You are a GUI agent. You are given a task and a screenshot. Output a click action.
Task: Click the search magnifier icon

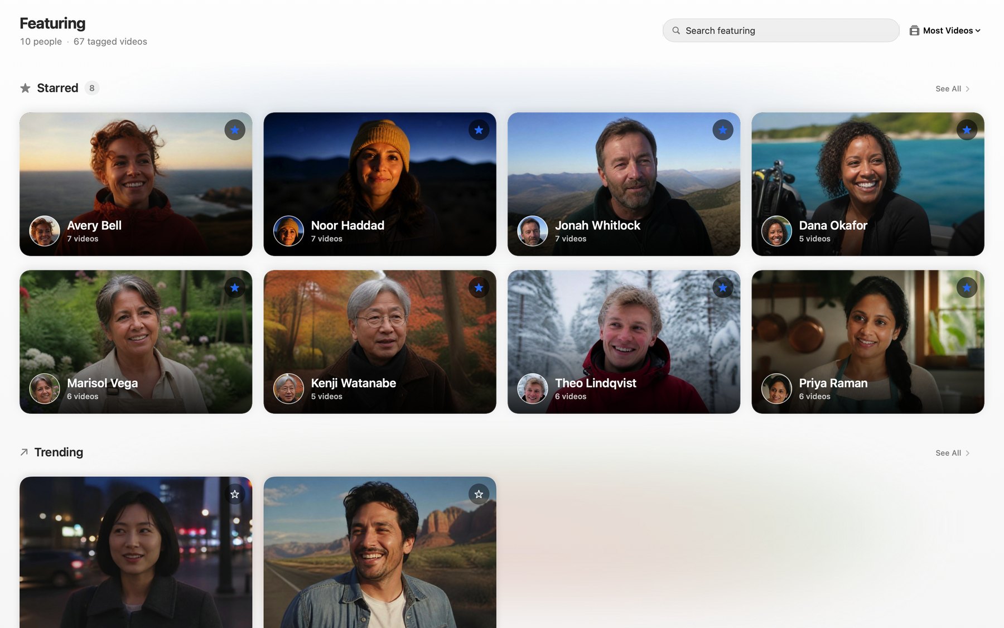[x=676, y=31]
